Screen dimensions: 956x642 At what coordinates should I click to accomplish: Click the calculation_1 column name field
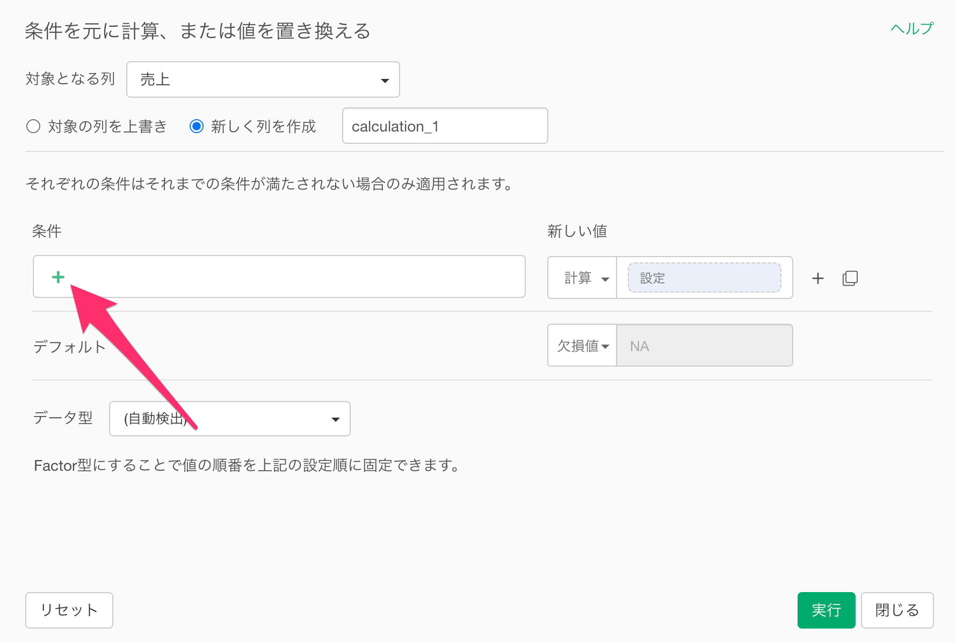(445, 126)
